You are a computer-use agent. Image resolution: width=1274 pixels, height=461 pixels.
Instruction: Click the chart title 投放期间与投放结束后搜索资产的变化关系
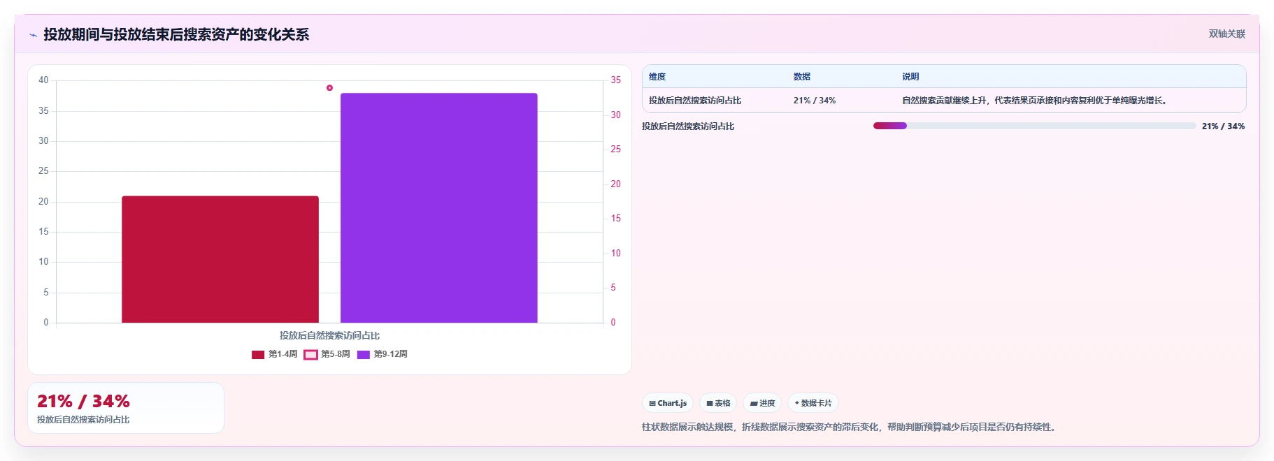176,34
